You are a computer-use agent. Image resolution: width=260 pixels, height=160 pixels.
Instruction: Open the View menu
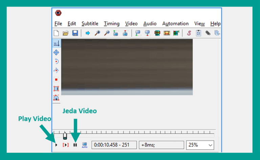coord(199,24)
